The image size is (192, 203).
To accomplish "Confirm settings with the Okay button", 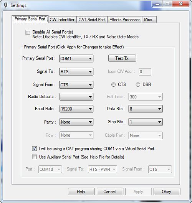I will (x=167, y=191).
